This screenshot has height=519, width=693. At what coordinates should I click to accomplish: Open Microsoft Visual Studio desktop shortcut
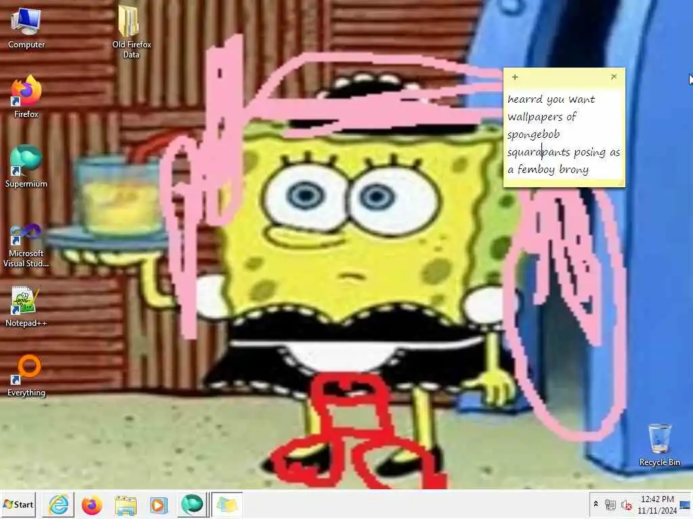(26, 246)
